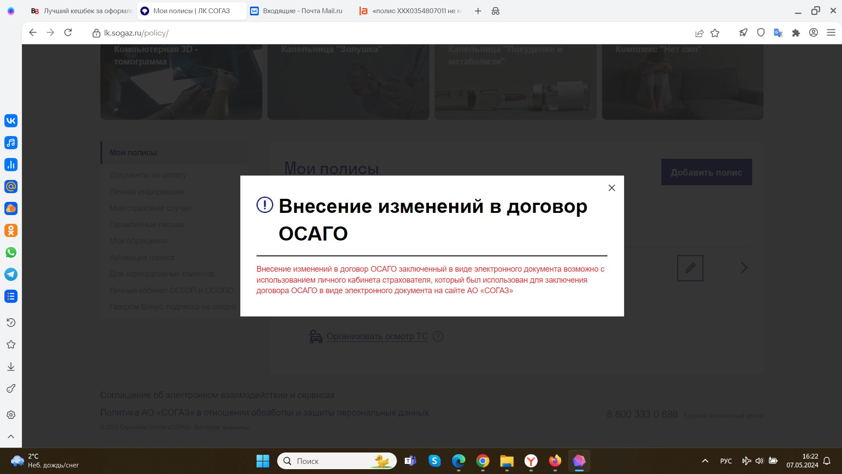Close the ОСАГО contract changes dialog
The height and width of the screenshot is (474, 842).
(612, 188)
